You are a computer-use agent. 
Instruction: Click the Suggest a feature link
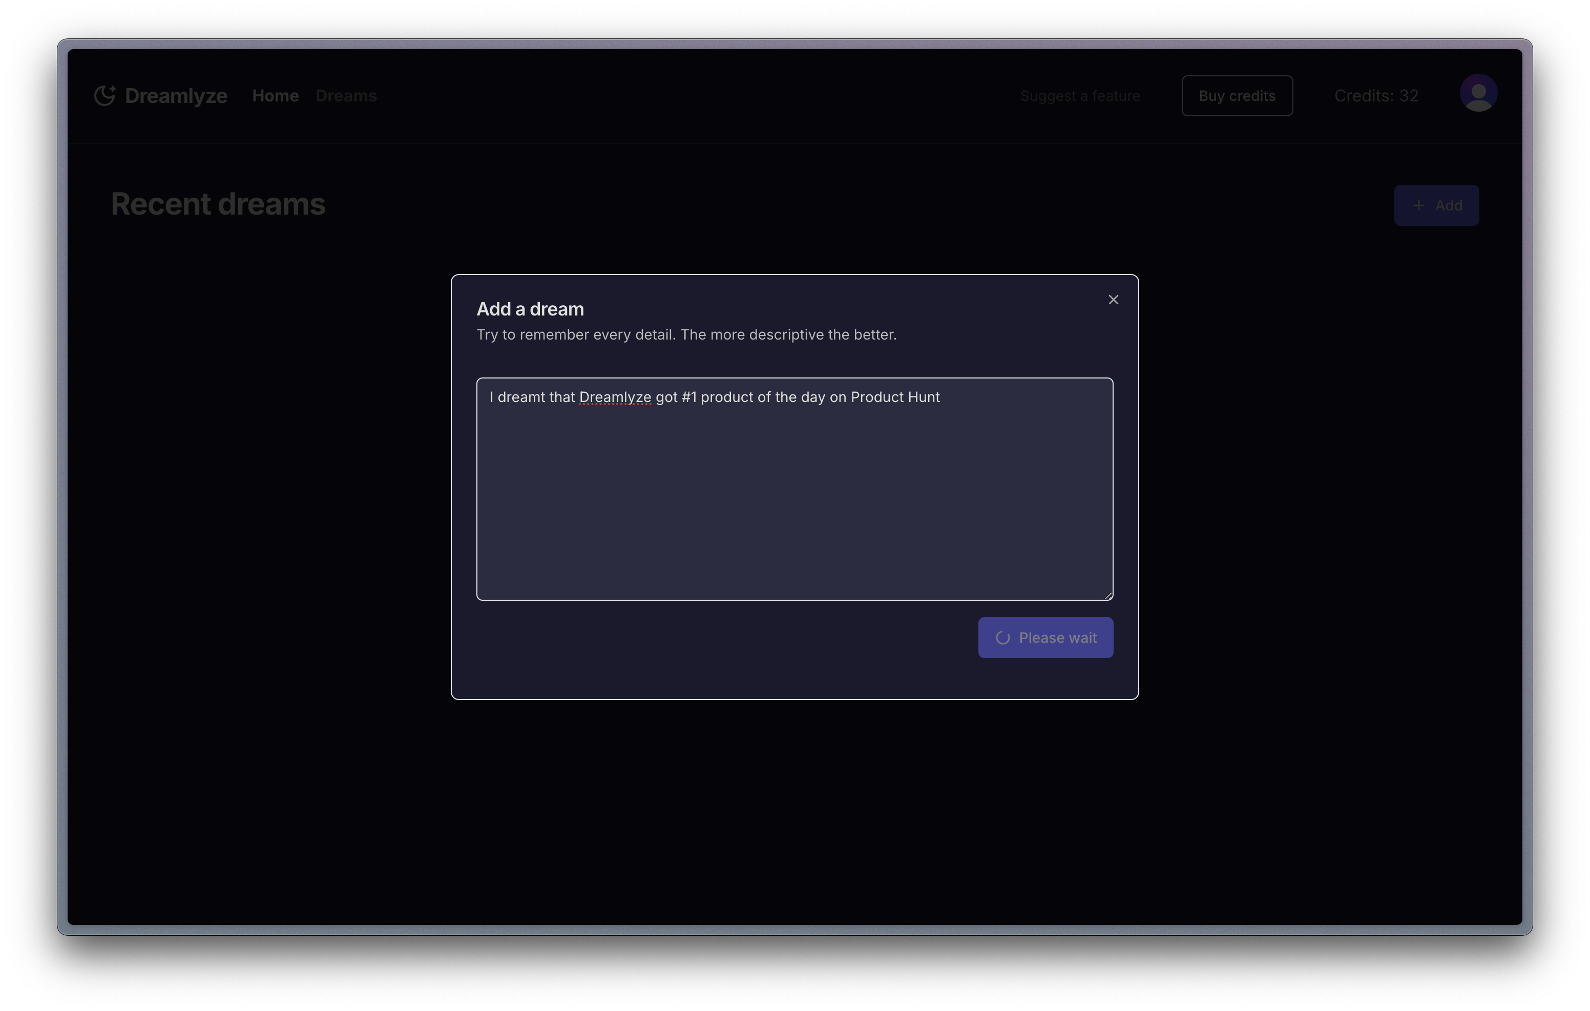1080,96
